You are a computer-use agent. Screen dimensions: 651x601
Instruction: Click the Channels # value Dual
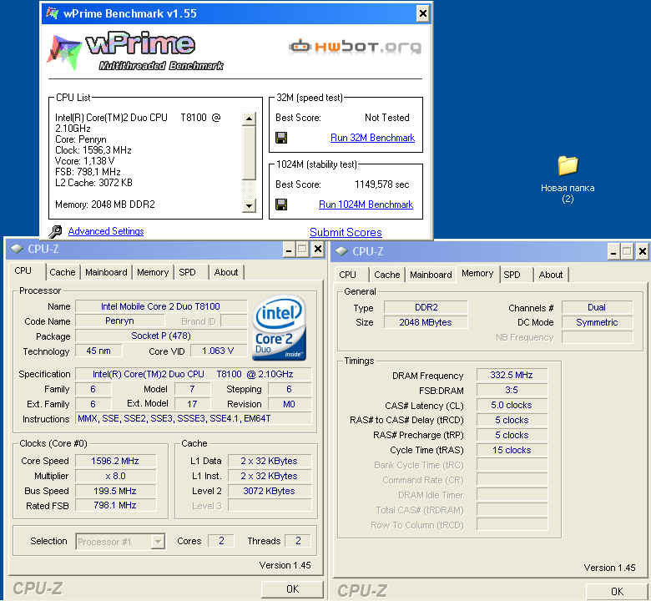click(597, 307)
